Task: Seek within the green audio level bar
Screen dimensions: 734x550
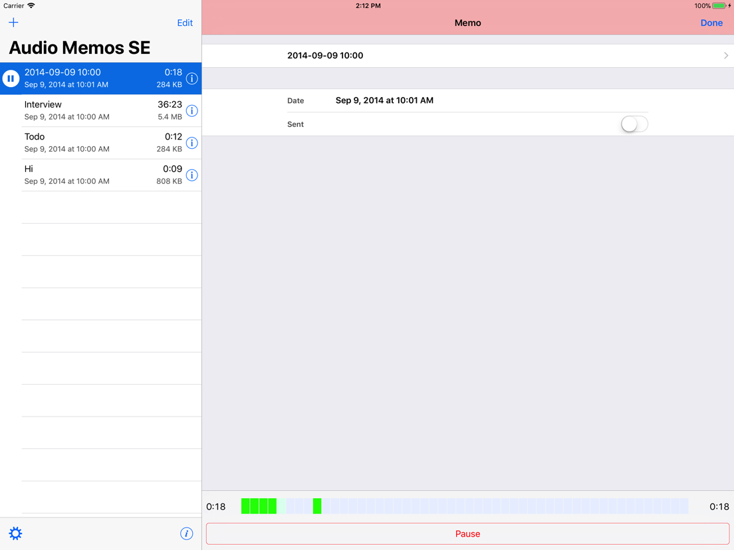Action: (464, 506)
